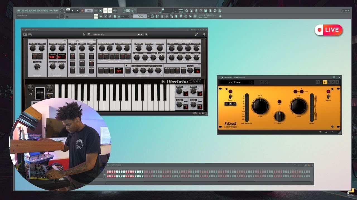The height and width of the screenshot is (200, 357).
Task: Toggle the SINE LFO waveform button
Action: pos(73,56)
